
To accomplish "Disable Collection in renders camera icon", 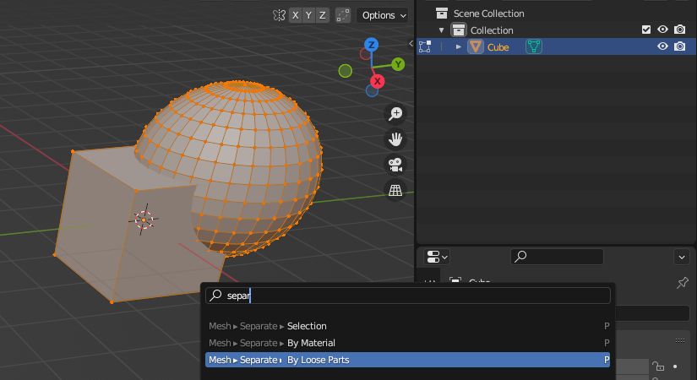I will coord(679,30).
